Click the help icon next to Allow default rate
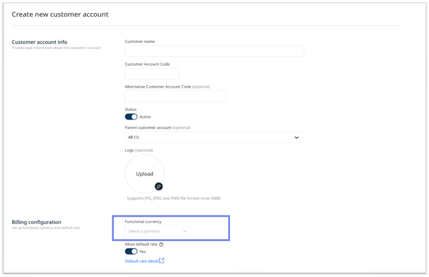The image size is (429, 277). point(161,245)
